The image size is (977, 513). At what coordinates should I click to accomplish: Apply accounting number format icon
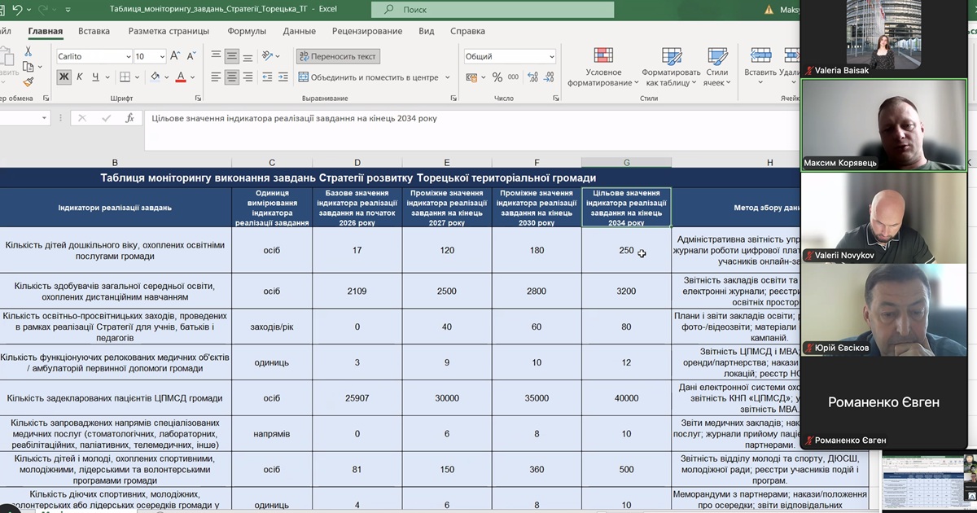coord(472,77)
